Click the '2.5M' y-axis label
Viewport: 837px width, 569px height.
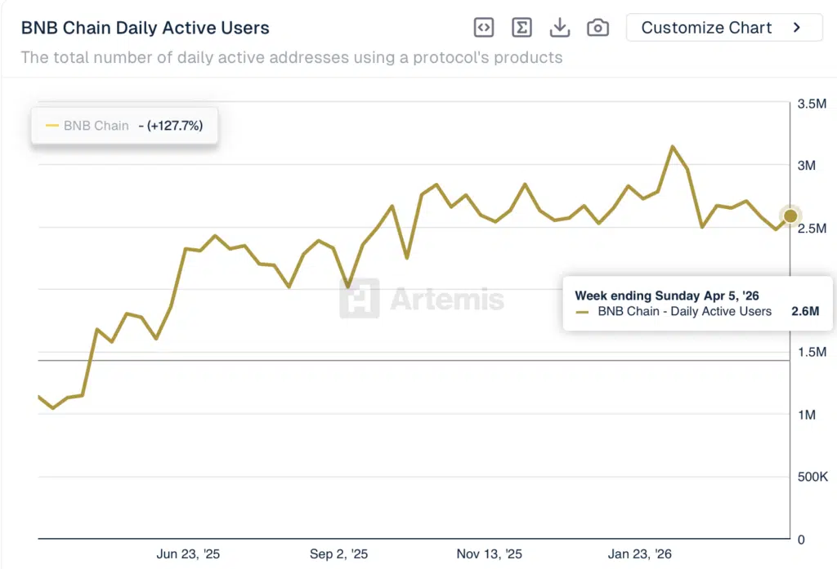click(812, 229)
